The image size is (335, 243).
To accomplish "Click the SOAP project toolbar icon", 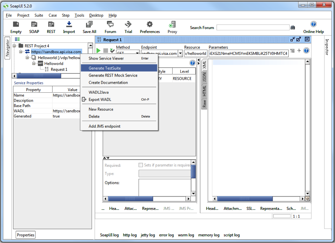I will [34, 25].
